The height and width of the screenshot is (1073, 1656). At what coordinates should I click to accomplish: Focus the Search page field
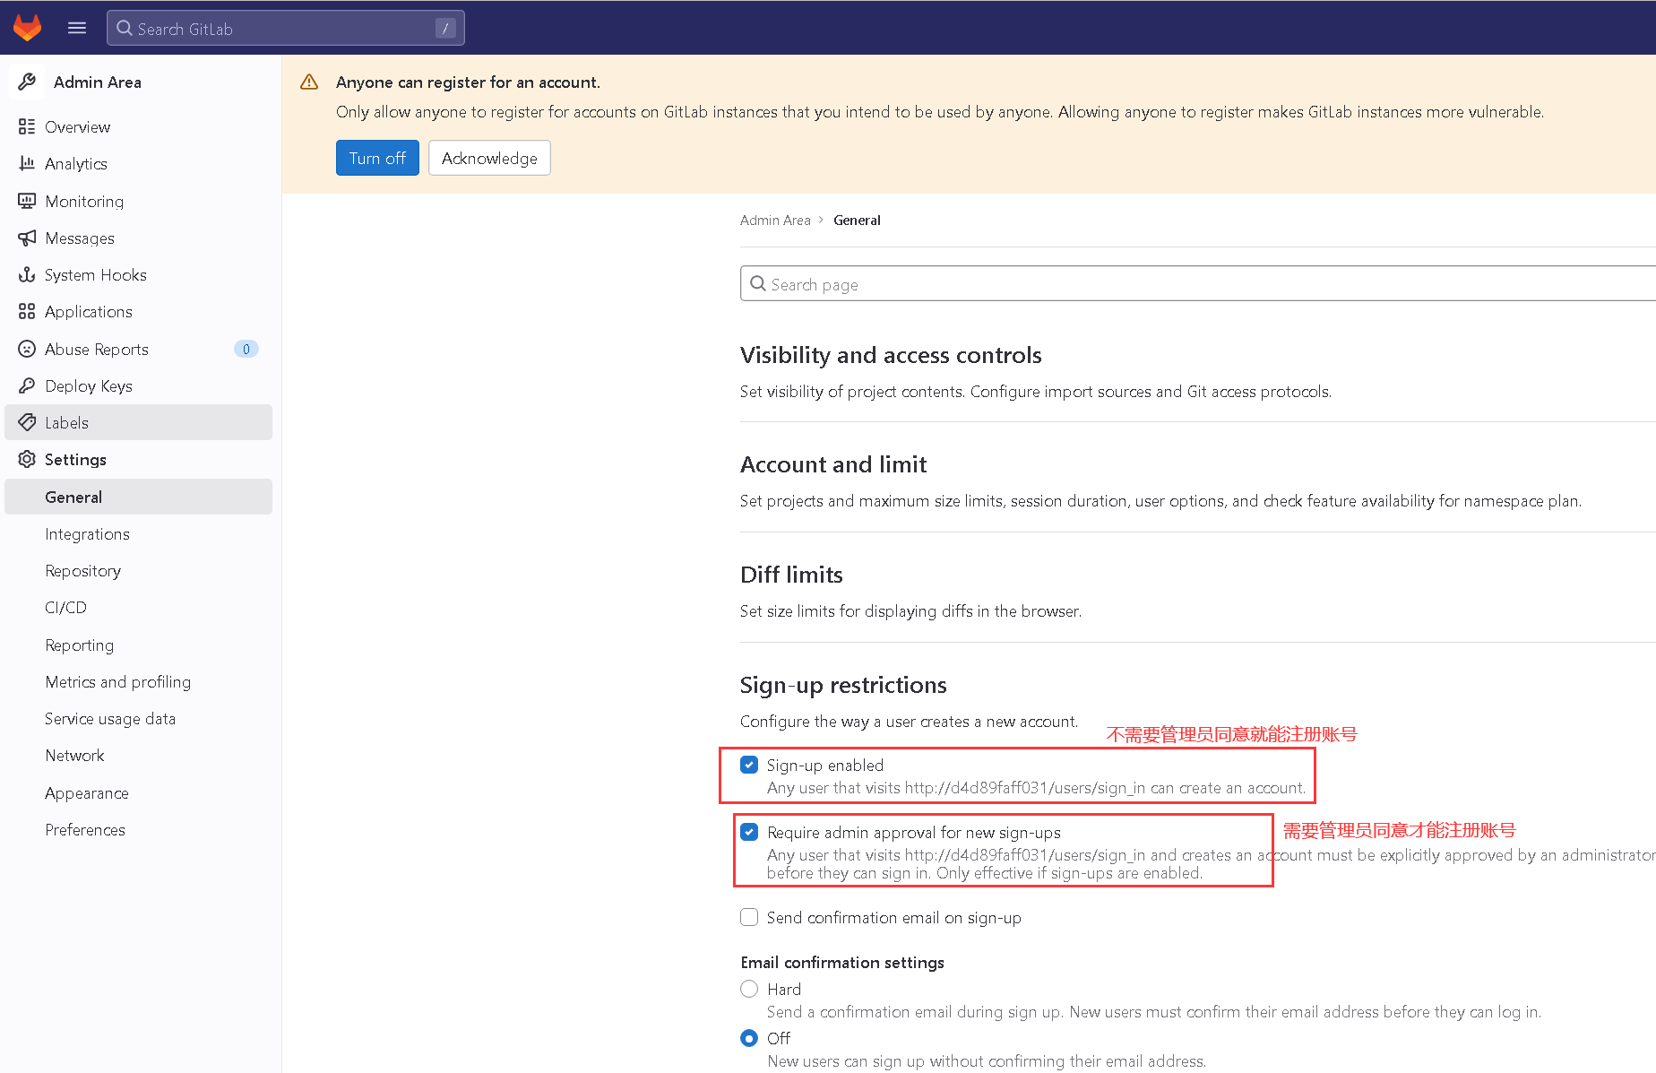[x=1198, y=283]
